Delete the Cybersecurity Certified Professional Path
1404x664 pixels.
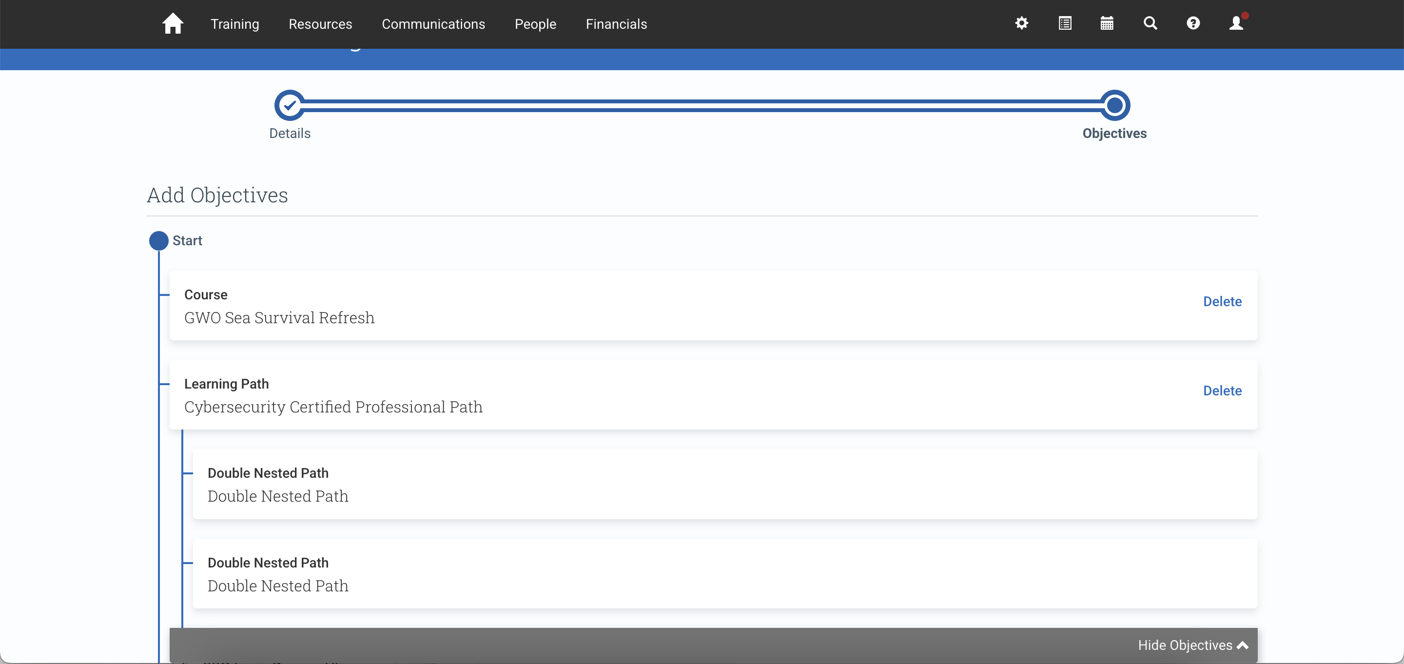click(1222, 391)
